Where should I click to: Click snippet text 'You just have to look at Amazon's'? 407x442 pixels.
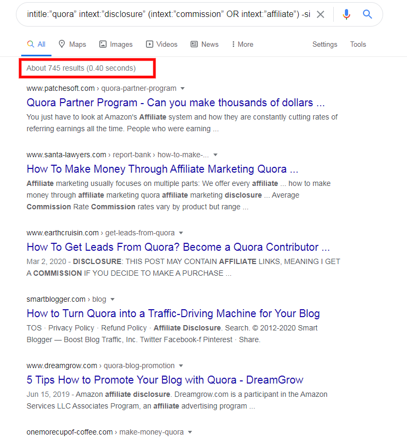click(82, 117)
